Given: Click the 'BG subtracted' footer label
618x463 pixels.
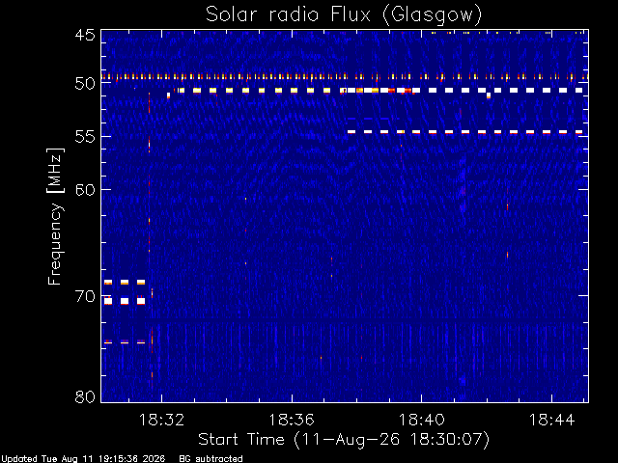Looking at the screenshot, I should (211, 459).
